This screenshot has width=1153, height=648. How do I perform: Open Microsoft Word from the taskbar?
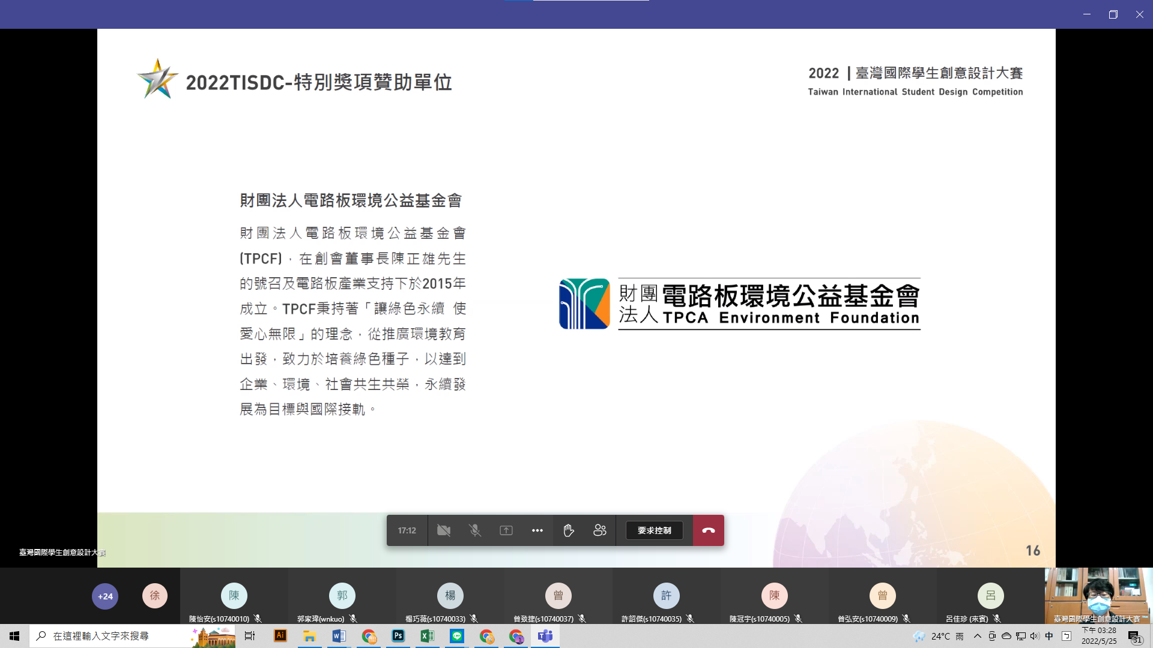click(x=339, y=637)
